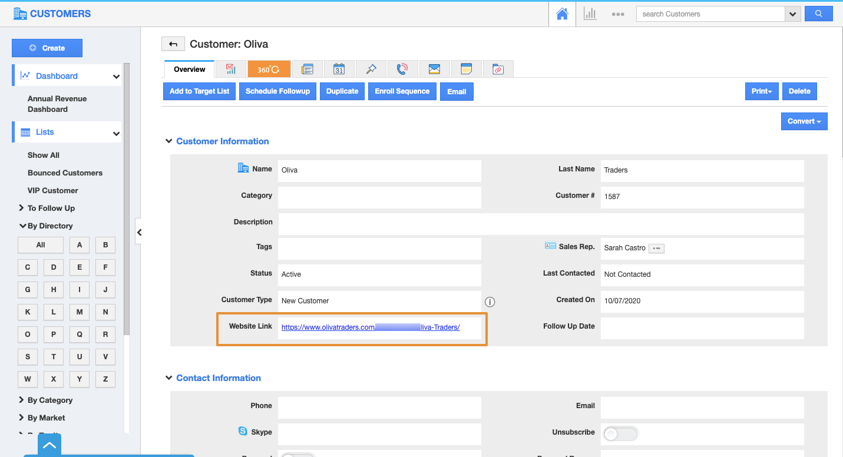Open the olivatraders.com website link
Viewport: 843px width, 457px height.
click(328, 327)
